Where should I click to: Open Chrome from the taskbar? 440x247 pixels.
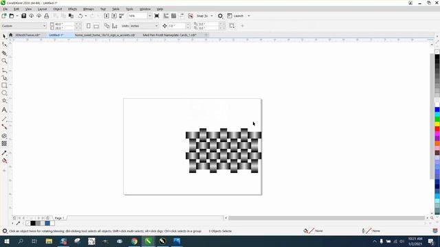134,241
